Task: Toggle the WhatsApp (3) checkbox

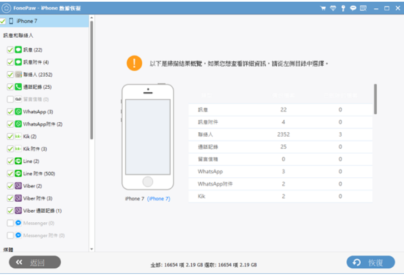Action: pyautogui.click(x=10, y=112)
